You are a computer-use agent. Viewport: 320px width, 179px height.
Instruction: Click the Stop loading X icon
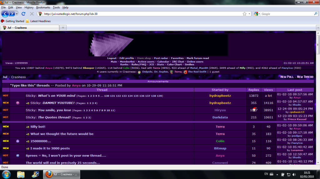32,14
